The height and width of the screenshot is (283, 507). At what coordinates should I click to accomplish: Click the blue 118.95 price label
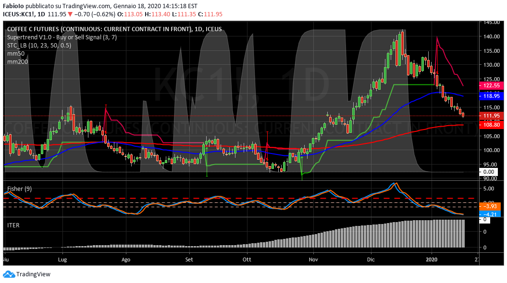pos(491,96)
